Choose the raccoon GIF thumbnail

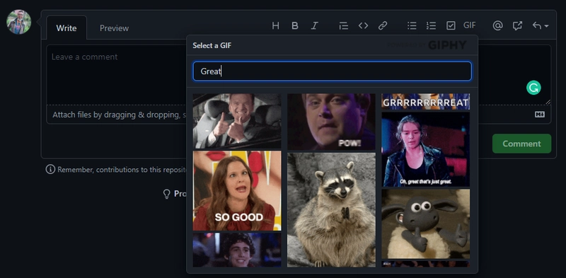(331, 210)
